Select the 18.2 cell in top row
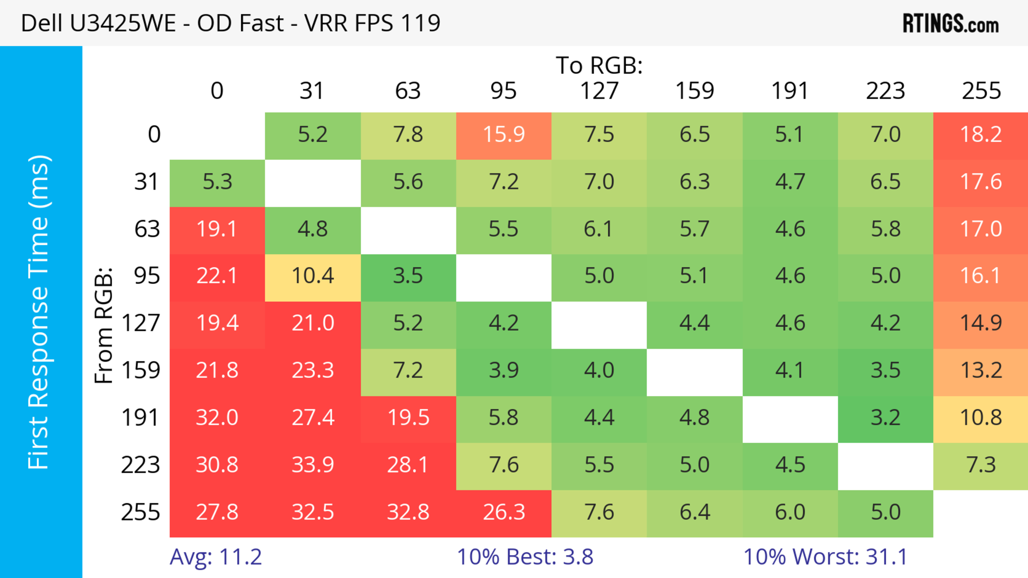 pos(981,134)
